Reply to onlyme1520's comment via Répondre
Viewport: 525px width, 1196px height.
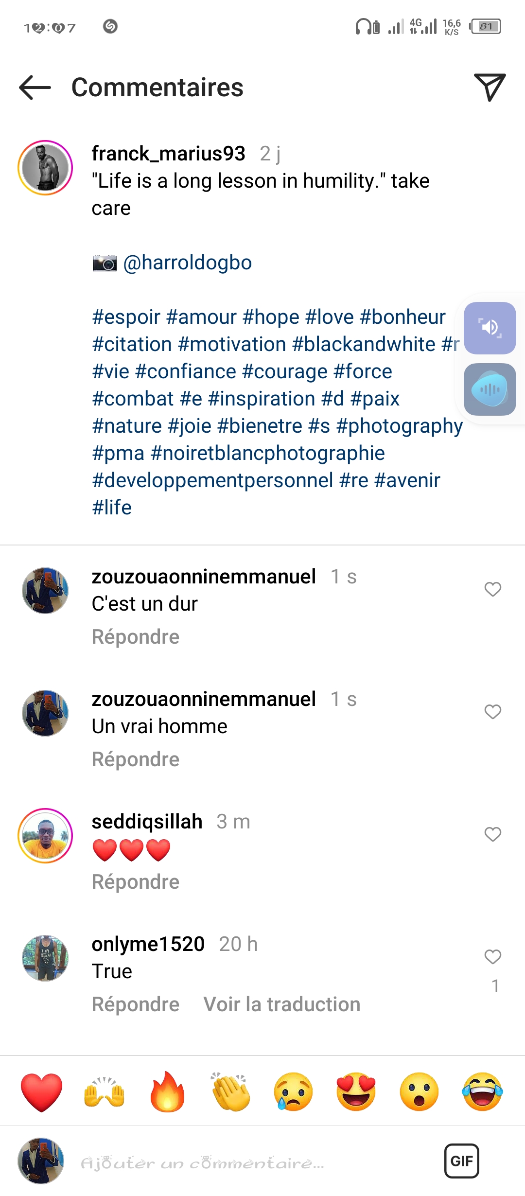coord(136,1004)
